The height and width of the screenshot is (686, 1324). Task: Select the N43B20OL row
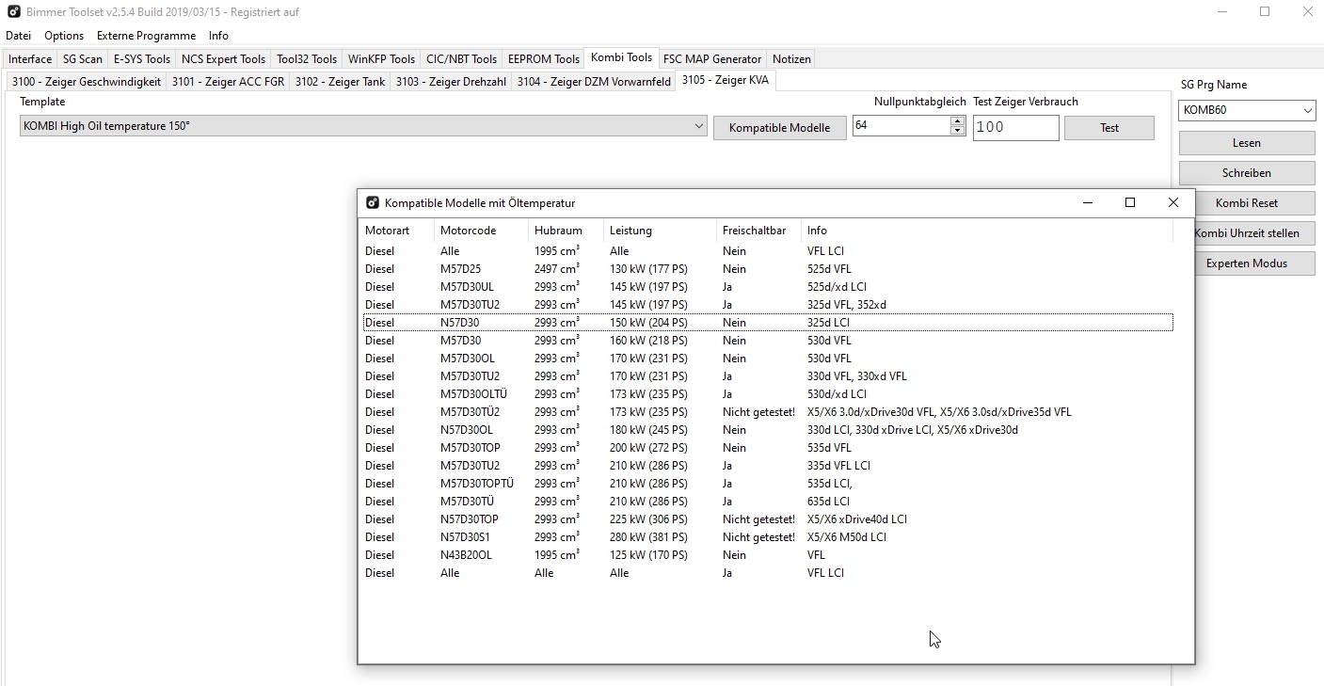[x=768, y=555]
